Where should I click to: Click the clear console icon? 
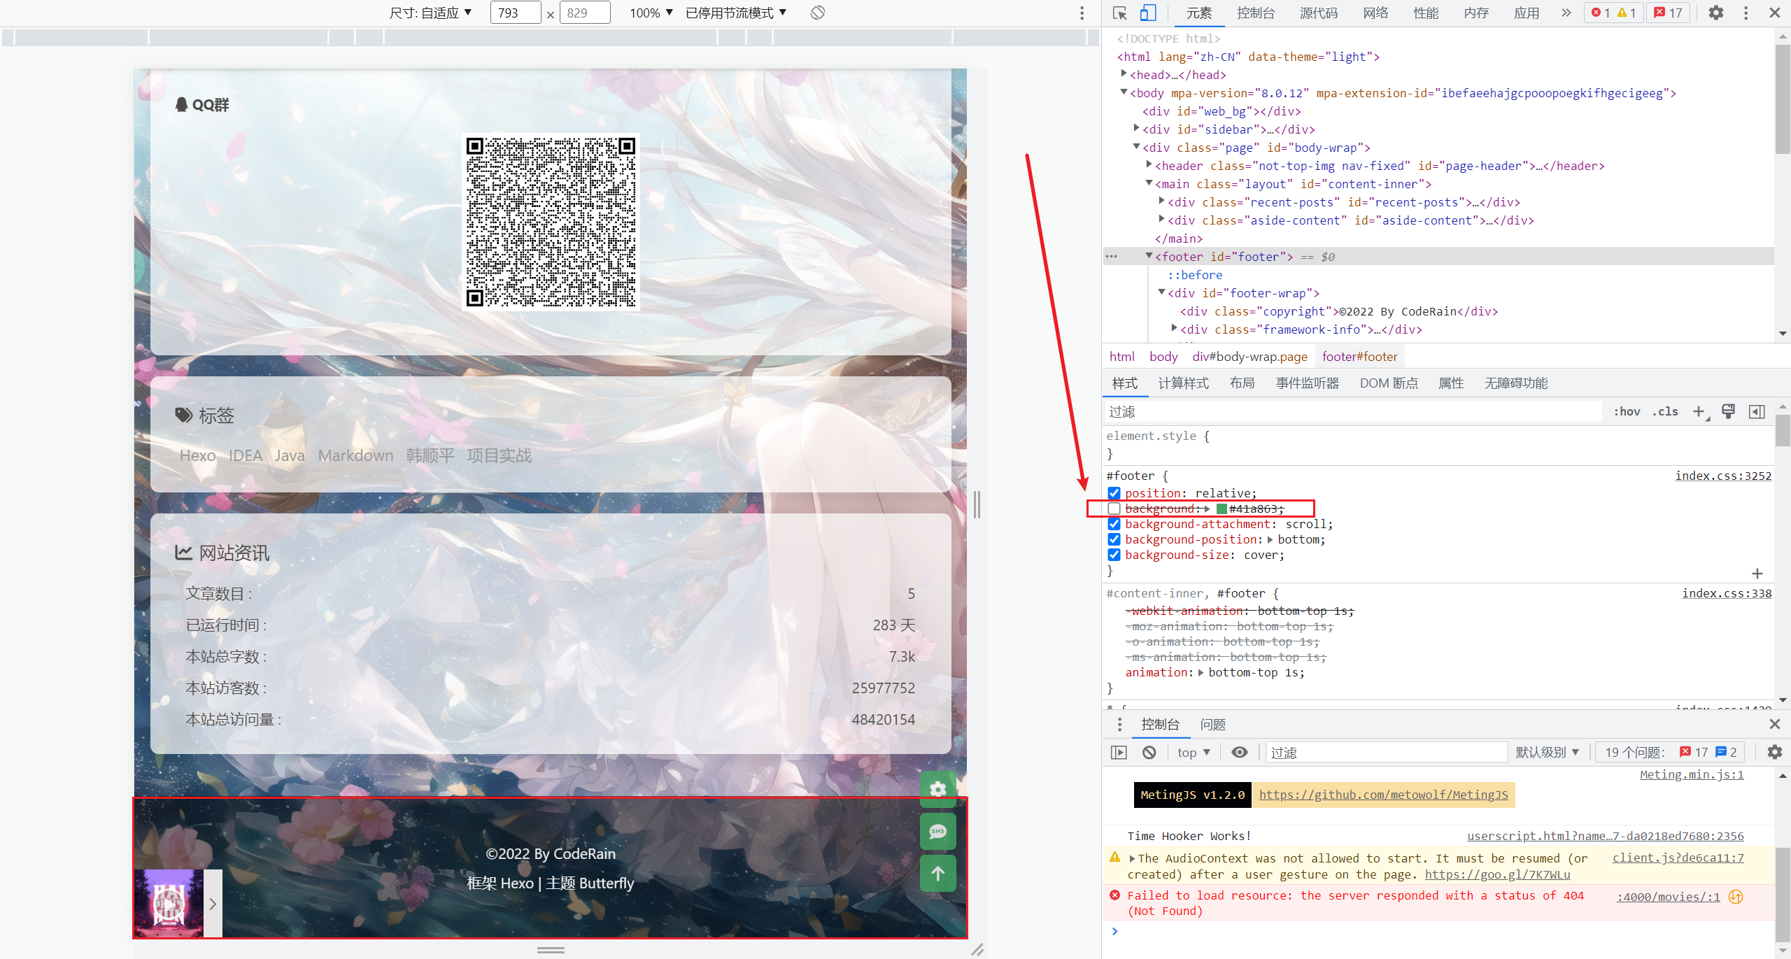[1149, 752]
